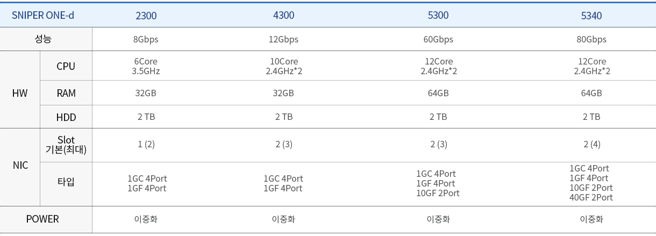Click the RAM row label
Screen dimensions: 656x236
tap(66, 93)
